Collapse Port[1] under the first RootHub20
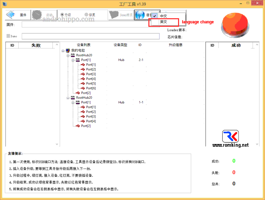 click(73, 60)
